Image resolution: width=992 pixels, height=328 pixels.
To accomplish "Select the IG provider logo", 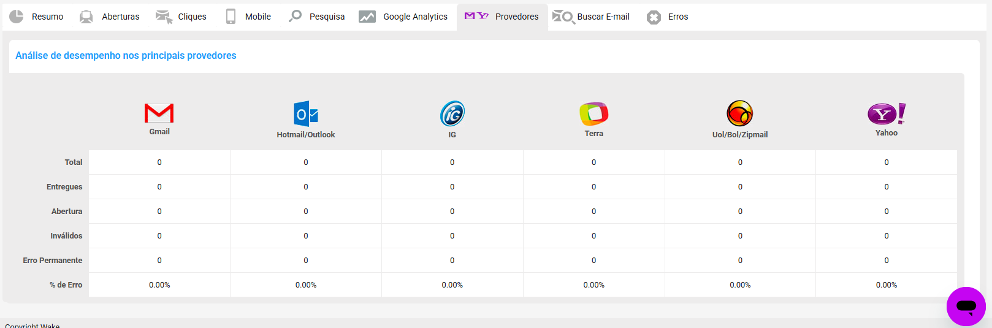I will pyautogui.click(x=452, y=114).
